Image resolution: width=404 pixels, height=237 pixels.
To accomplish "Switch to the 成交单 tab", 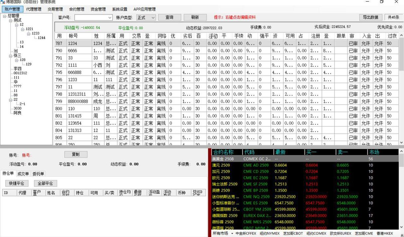I will point(23,174).
